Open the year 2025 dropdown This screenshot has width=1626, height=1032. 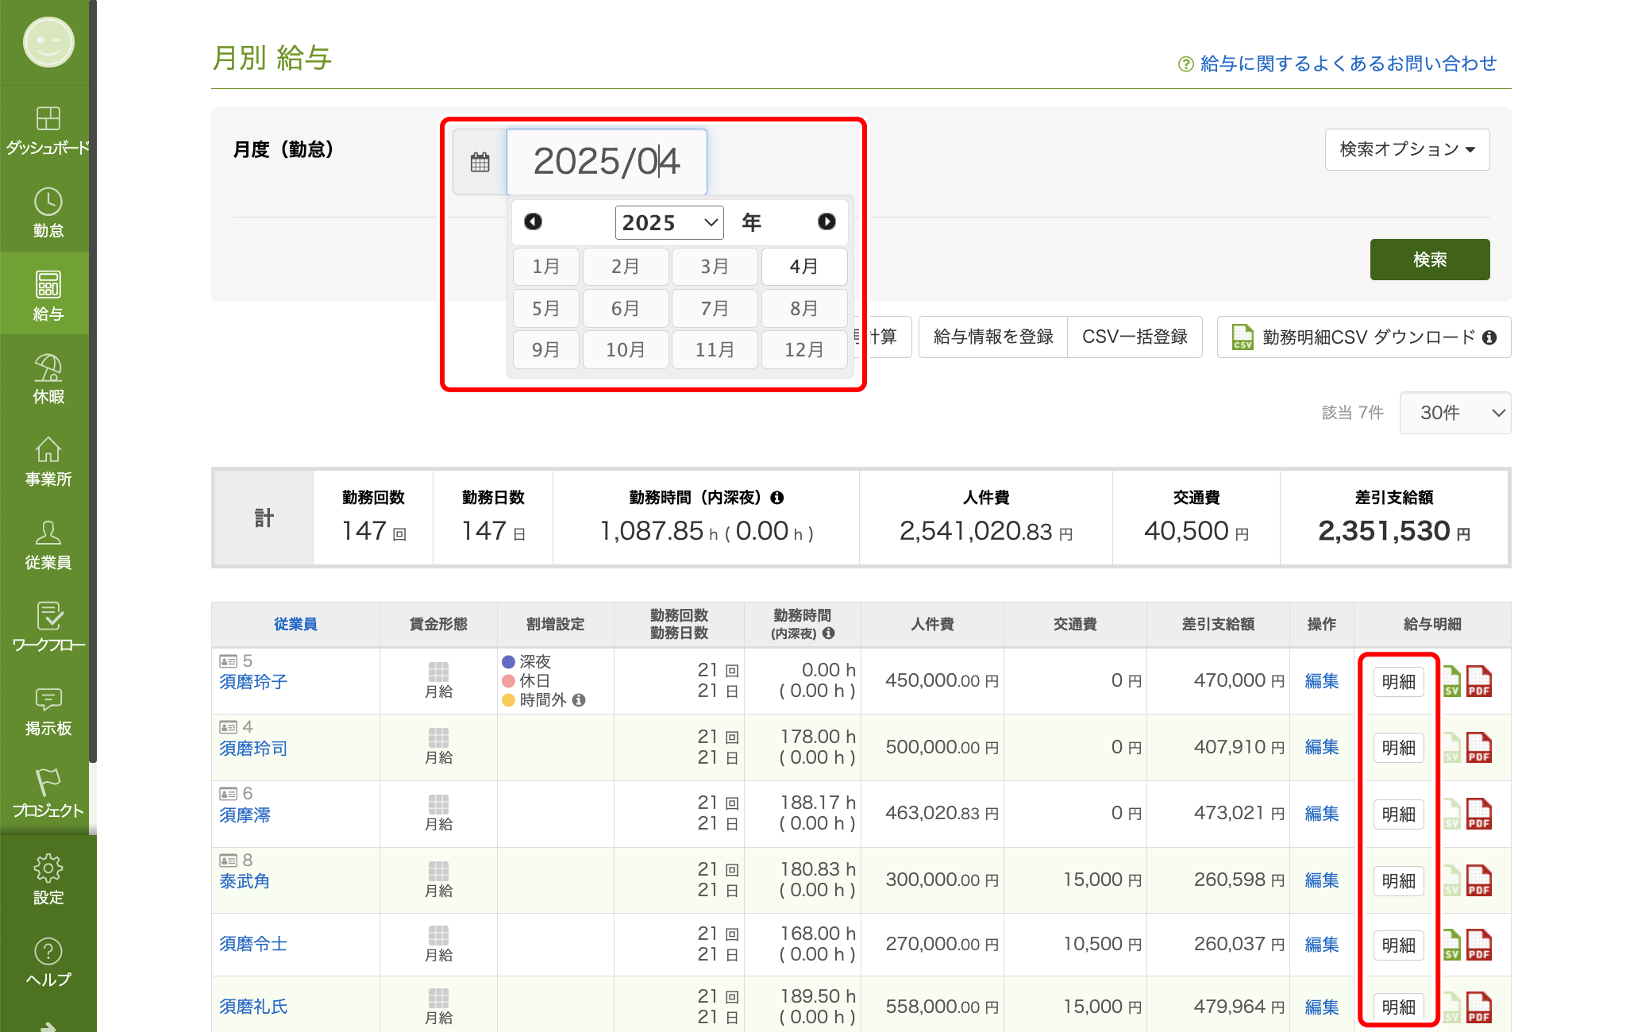click(x=669, y=222)
